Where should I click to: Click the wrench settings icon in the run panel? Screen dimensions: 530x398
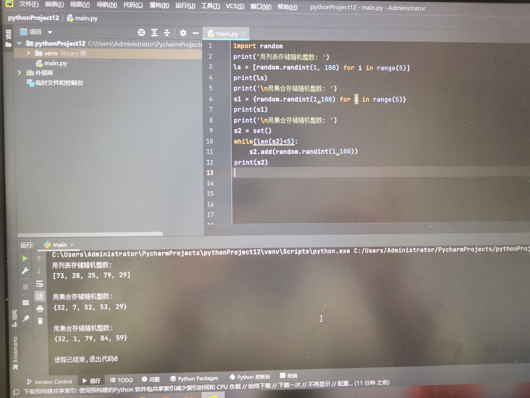25,271
